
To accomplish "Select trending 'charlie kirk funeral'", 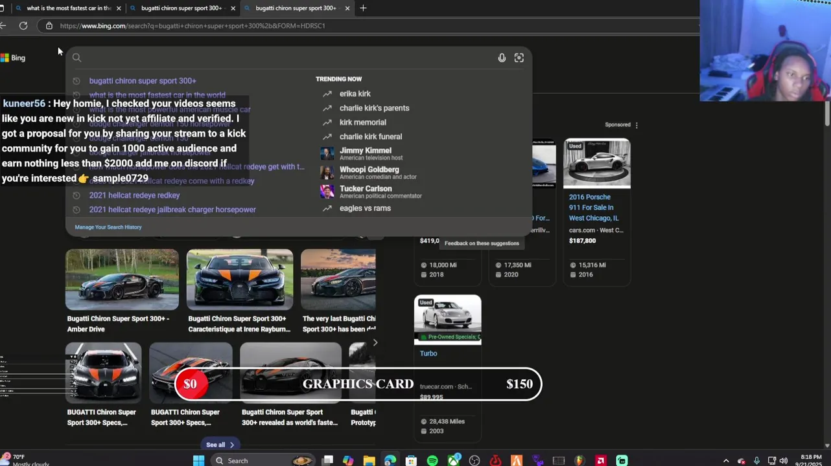I will pyautogui.click(x=371, y=137).
